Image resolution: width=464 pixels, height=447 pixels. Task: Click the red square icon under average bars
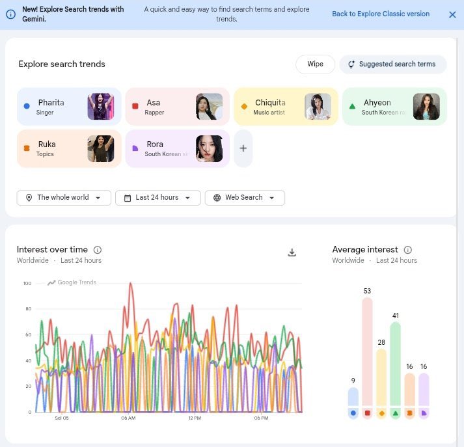tap(367, 413)
